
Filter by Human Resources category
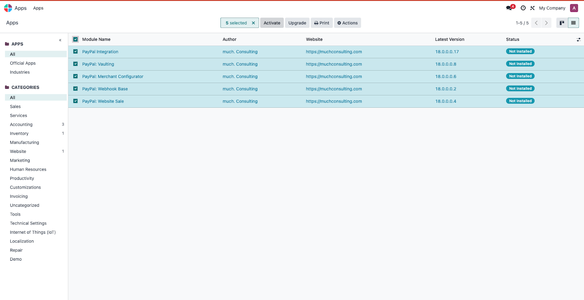(36, 169)
